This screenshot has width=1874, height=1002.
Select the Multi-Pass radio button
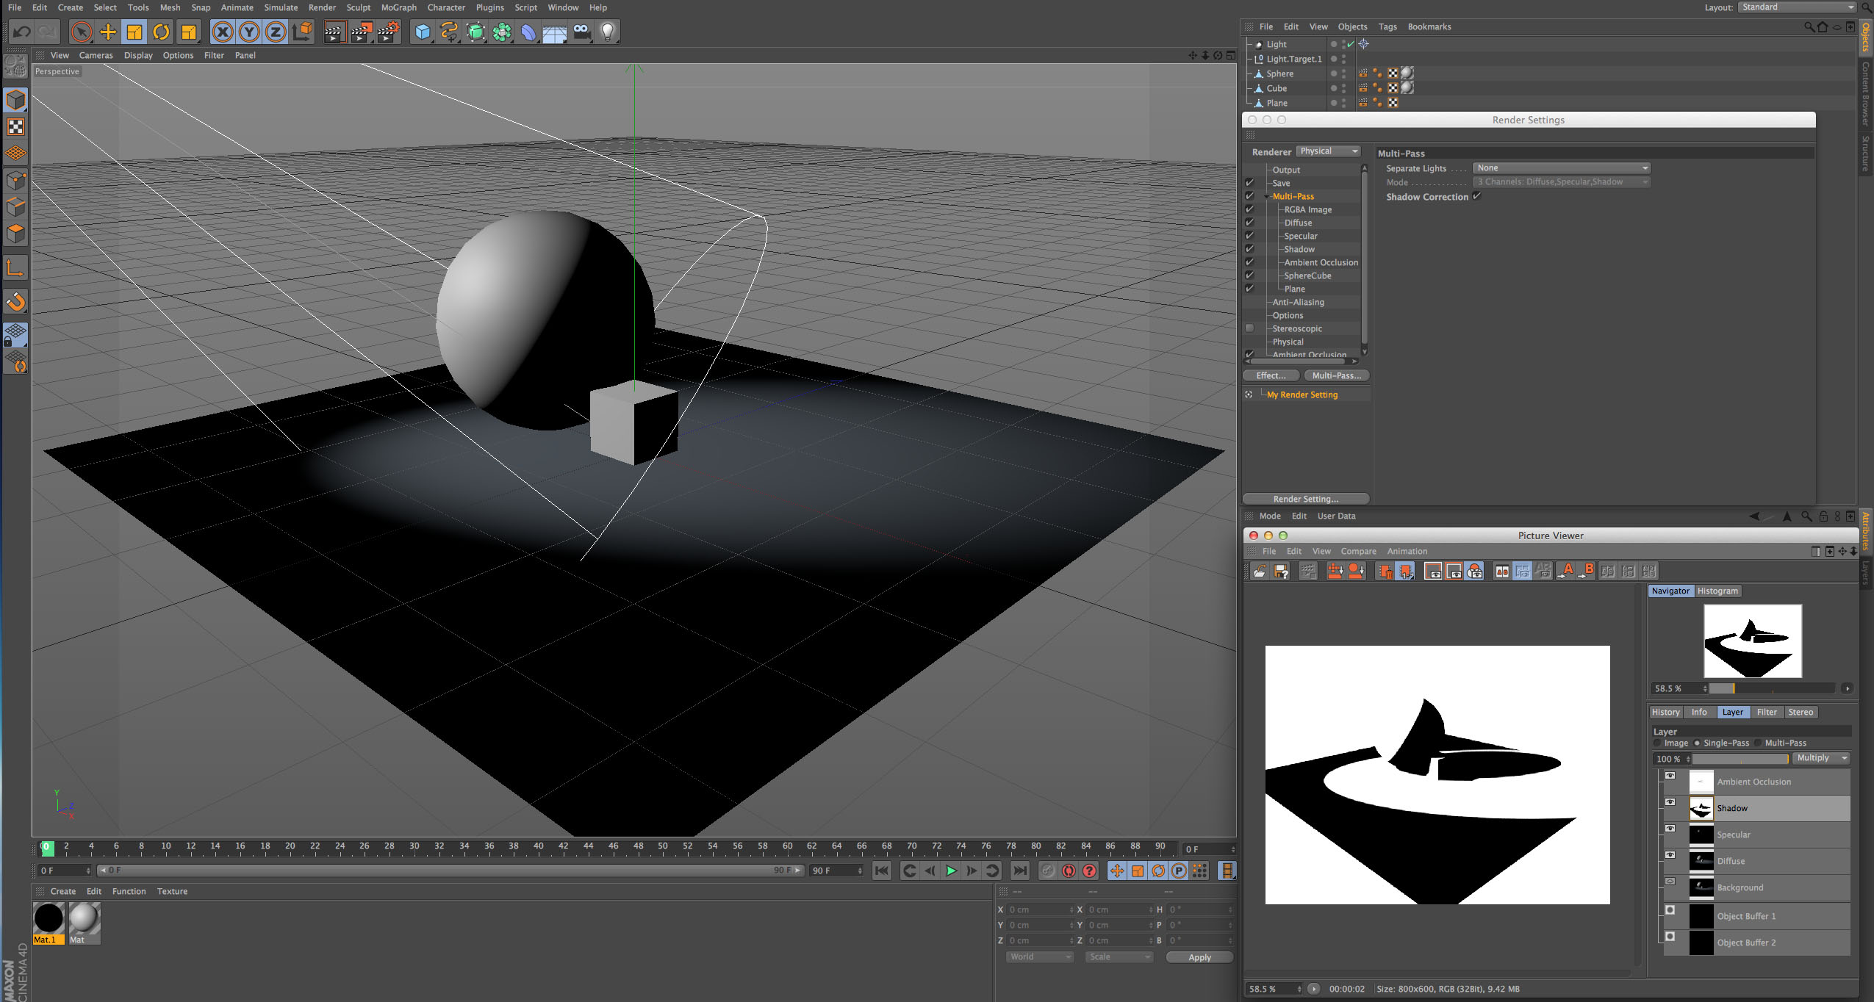coord(1758,743)
